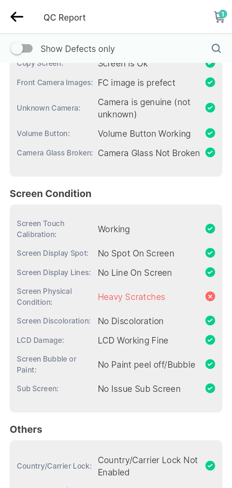Viewport: 232px width, 488px height.
Task: Open search with magnifier icon
Action: pos(216,48)
